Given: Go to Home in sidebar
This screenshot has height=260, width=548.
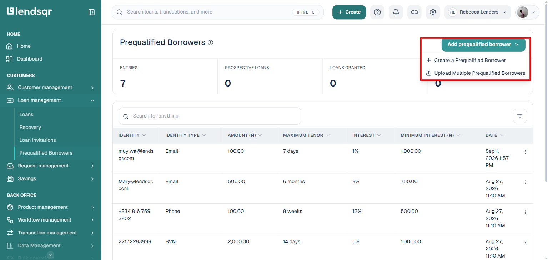Looking at the screenshot, I should click(51, 46).
